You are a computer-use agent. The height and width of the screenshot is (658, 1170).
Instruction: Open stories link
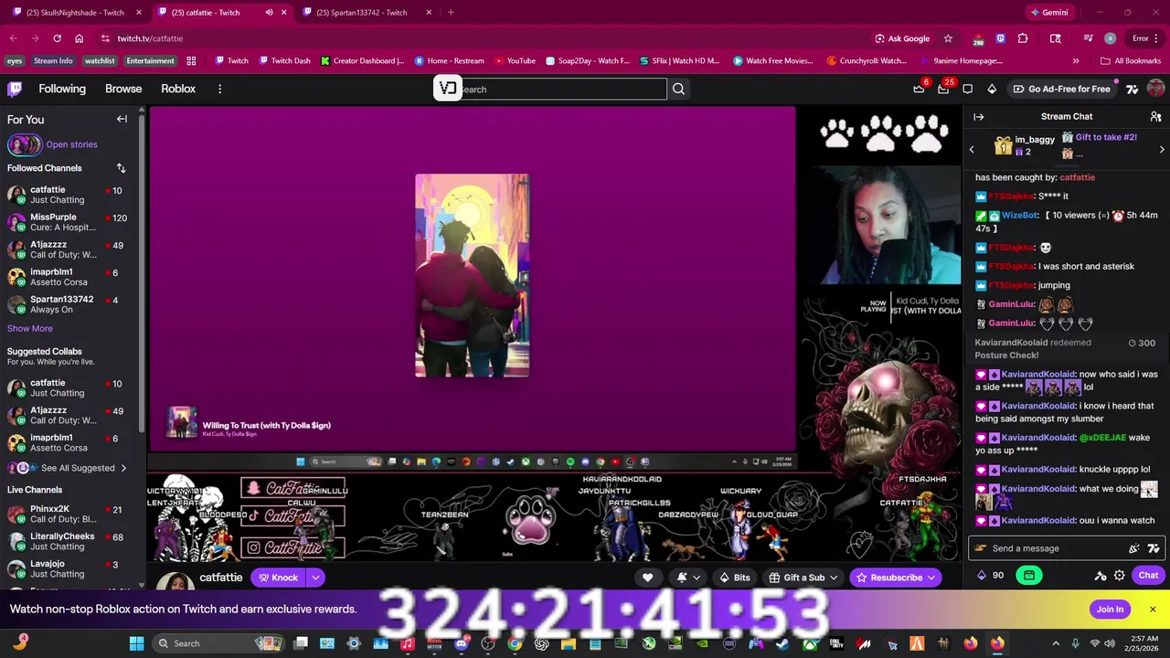point(71,144)
